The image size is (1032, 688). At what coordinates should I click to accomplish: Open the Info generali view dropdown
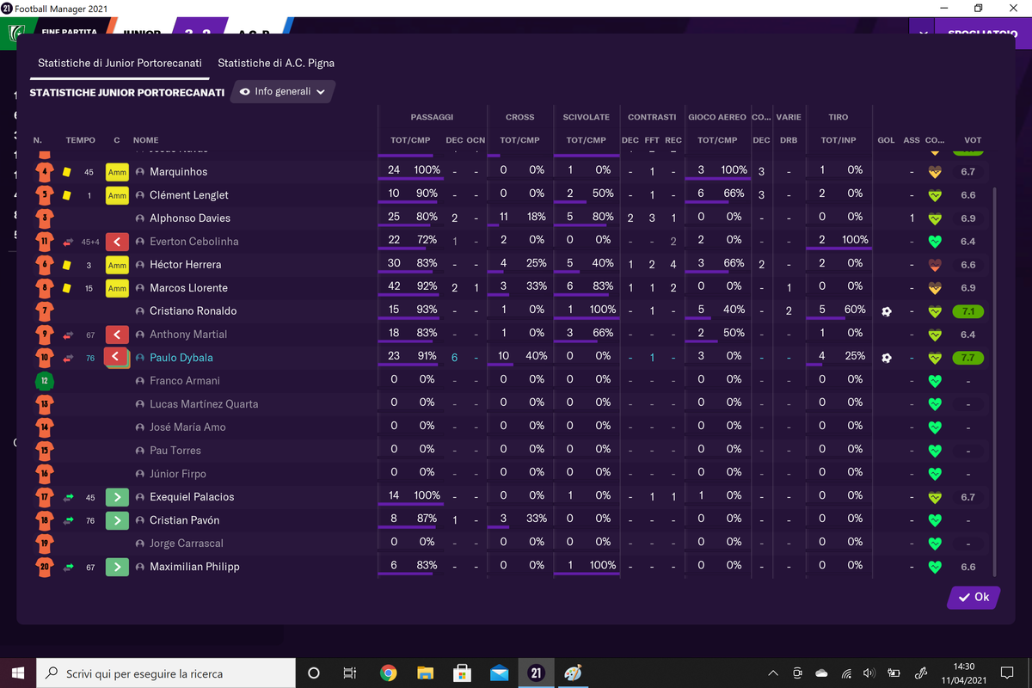(x=283, y=91)
